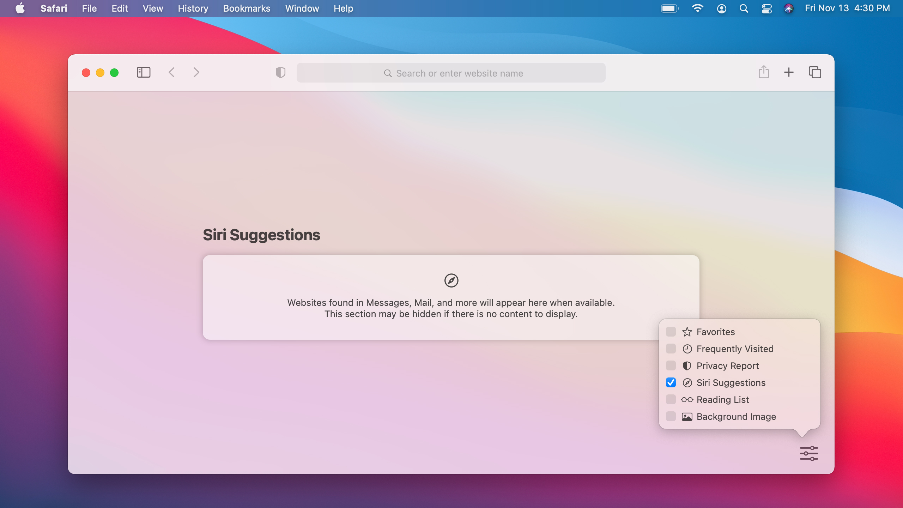Viewport: 903px width, 508px height.
Task: Go forward to next page
Action: [x=196, y=73]
